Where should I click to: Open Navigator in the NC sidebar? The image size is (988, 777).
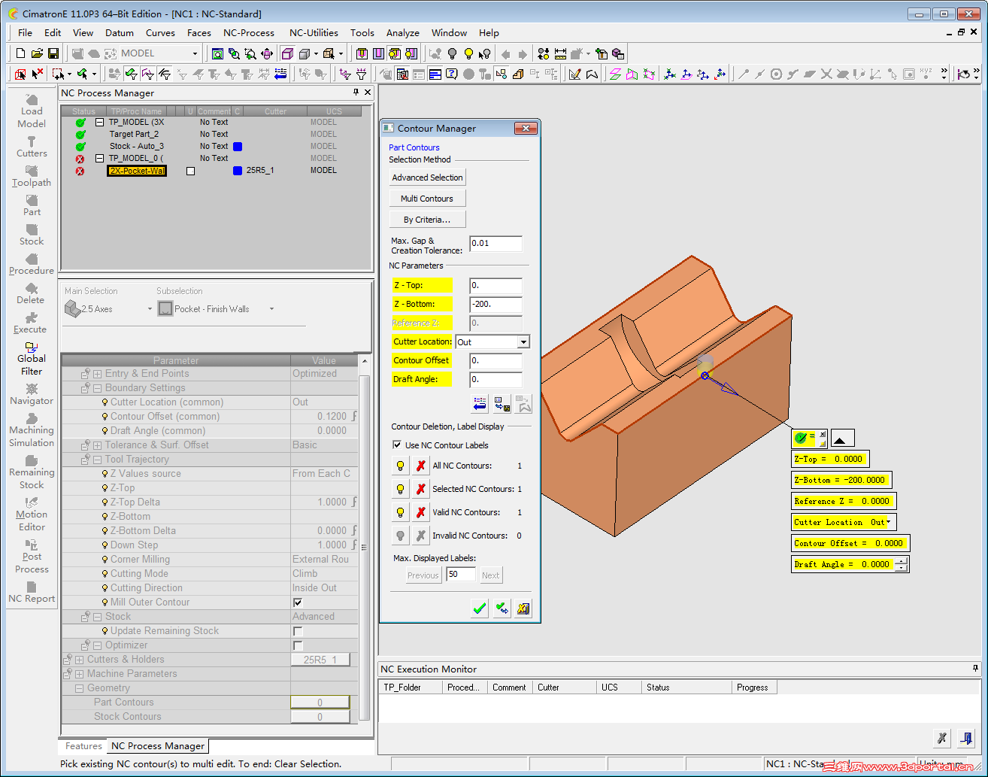[32, 394]
